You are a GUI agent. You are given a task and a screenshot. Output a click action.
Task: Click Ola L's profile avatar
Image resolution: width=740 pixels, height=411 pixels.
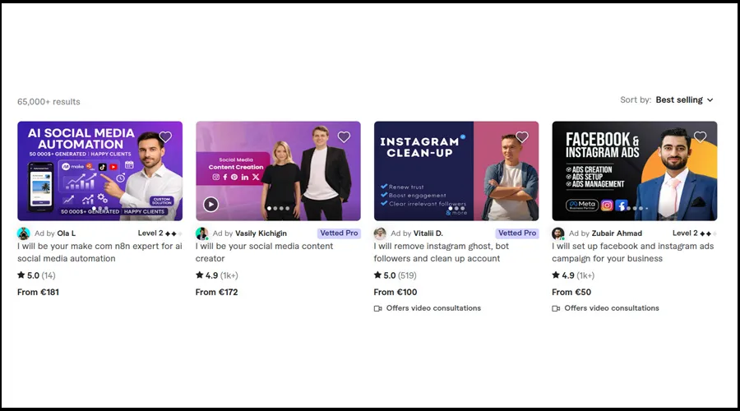tap(24, 233)
